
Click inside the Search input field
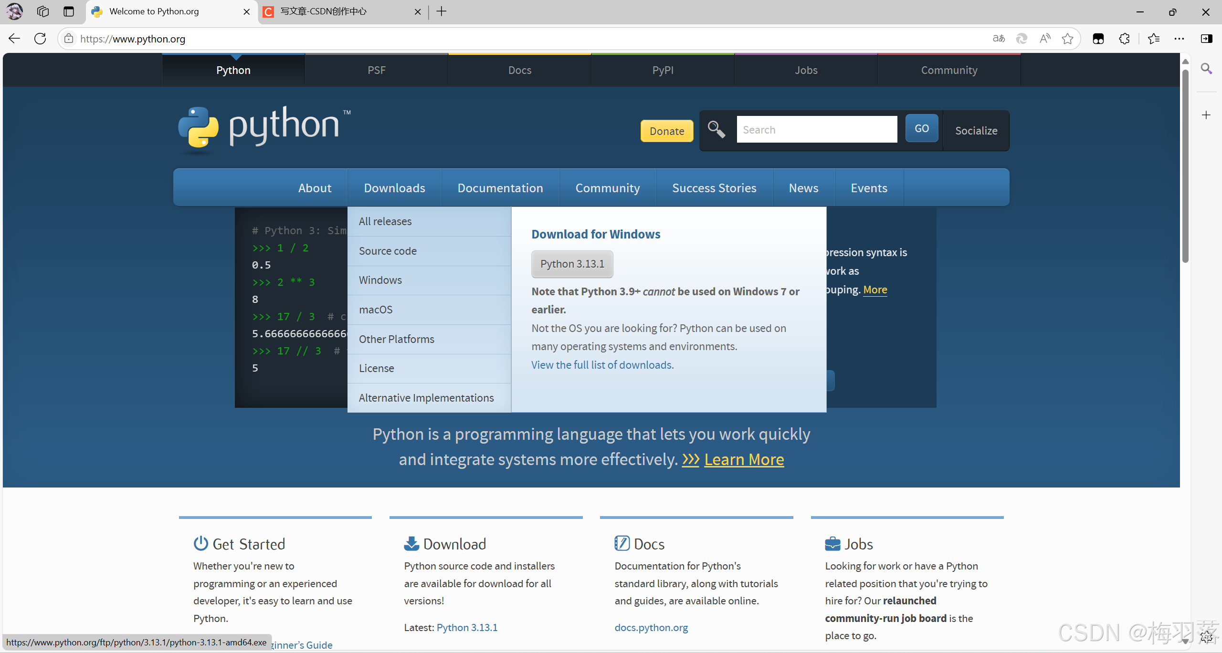tap(816, 130)
